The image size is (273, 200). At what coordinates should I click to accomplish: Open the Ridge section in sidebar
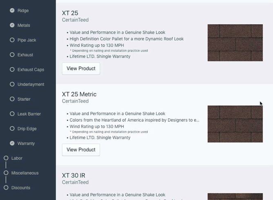coord(23,11)
